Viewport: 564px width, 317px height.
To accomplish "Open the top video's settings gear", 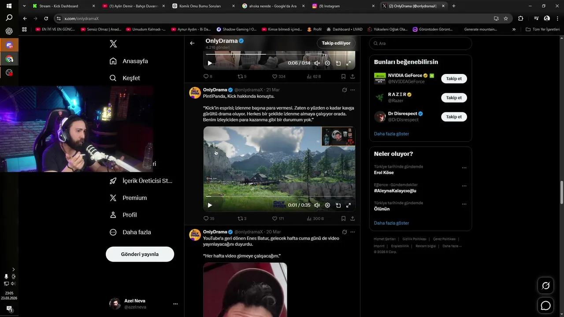I will [327, 63].
